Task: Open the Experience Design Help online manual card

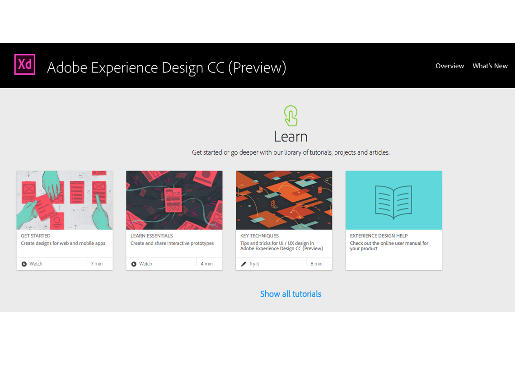Action: [393, 220]
